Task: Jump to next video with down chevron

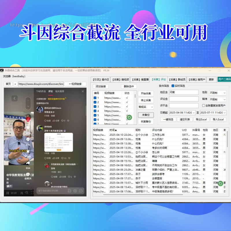Action: (x=28, y=106)
